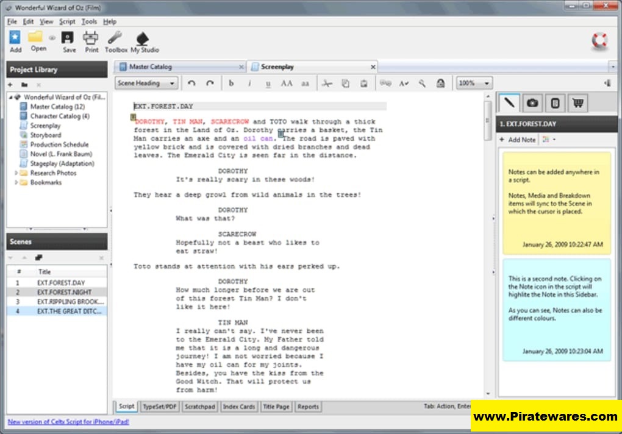Expand the Research Photos folder
Viewport: 622px width, 434px height.
point(16,173)
